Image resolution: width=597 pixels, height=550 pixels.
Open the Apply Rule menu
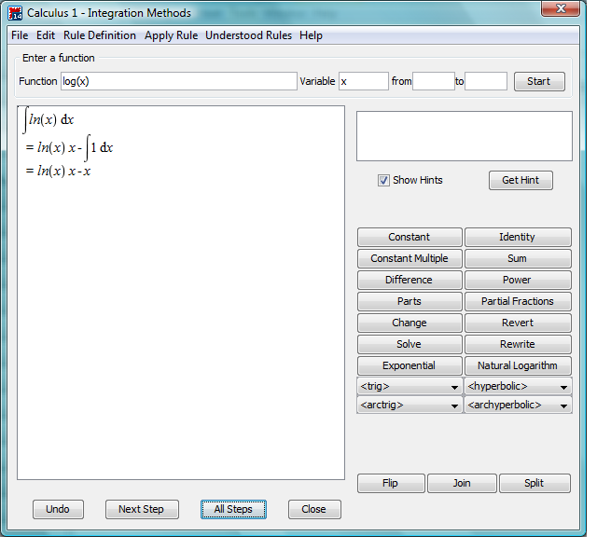[x=171, y=35]
